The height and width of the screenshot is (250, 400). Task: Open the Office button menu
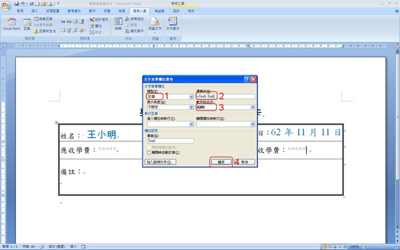tap(7, 5)
